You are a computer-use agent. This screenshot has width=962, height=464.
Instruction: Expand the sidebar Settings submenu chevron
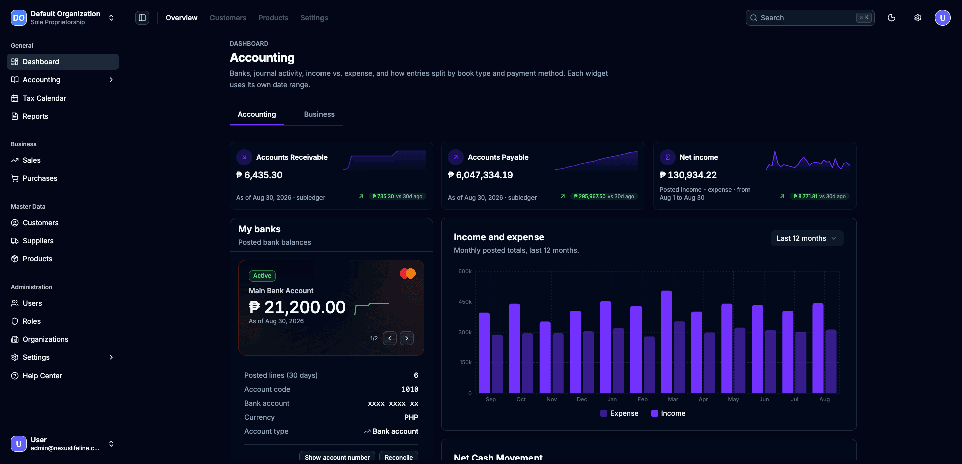point(111,357)
